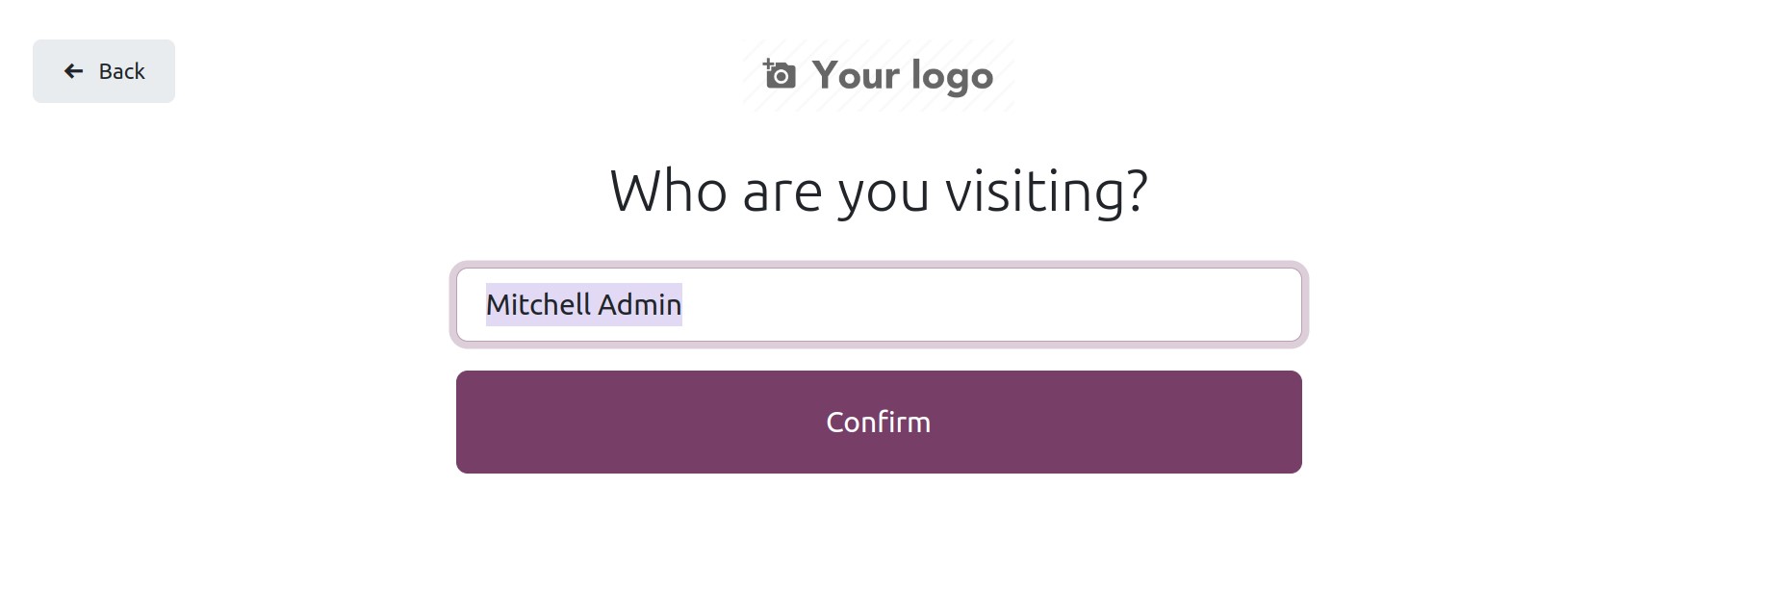Click the word 'Who' in the heading
The width and height of the screenshot is (1768, 590).
click(668, 191)
